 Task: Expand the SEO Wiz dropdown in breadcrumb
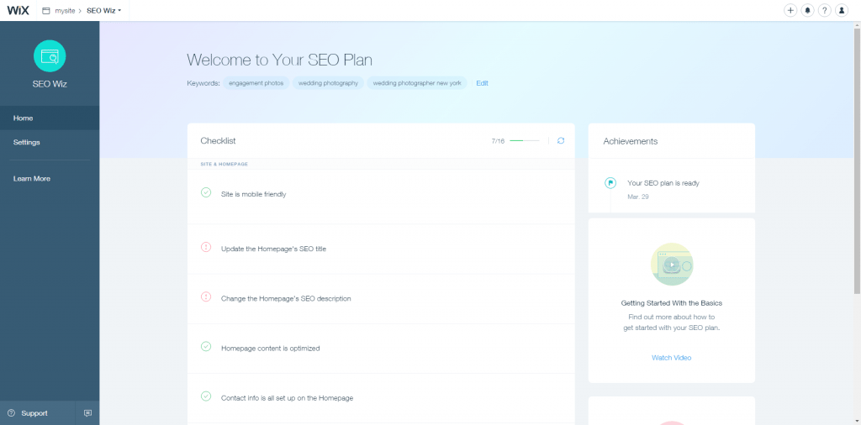tap(103, 10)
